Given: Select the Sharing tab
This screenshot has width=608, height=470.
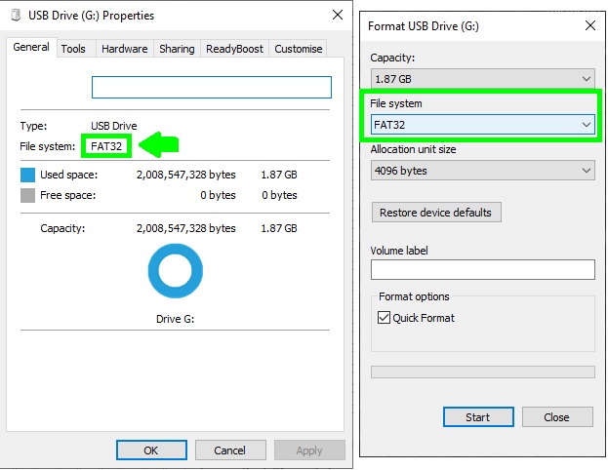Looking at the screenshot, I should (177, 49).
